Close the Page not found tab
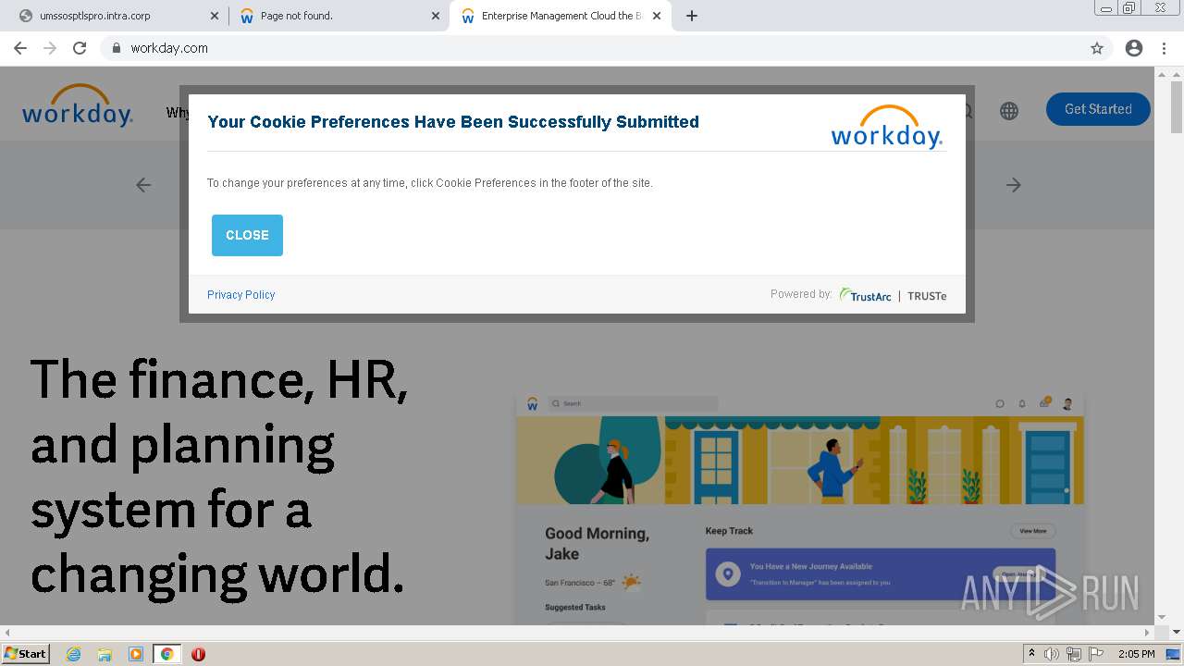The width and height of the screenshot is (1184, 666). click(x=436, y=16)
